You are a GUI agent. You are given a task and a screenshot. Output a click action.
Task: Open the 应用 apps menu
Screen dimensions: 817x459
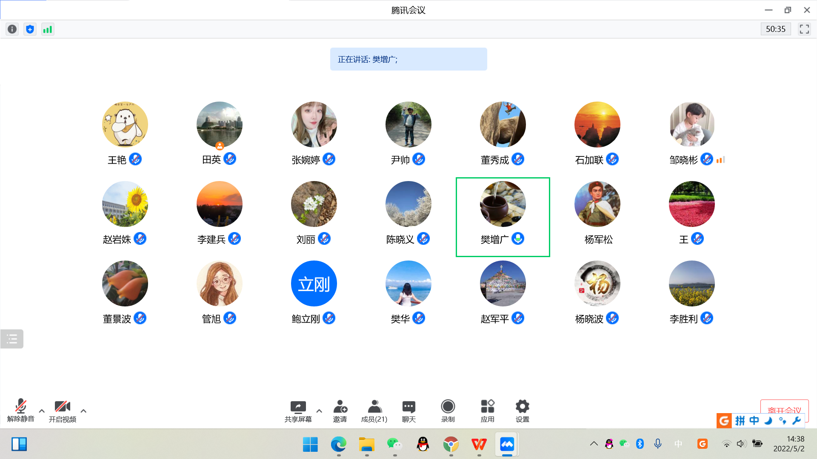click(x=488, y=411)
